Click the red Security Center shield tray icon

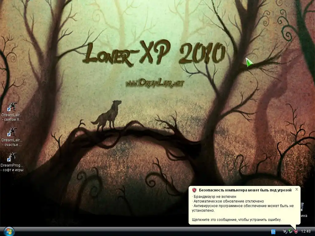click(x=296, y=232)
